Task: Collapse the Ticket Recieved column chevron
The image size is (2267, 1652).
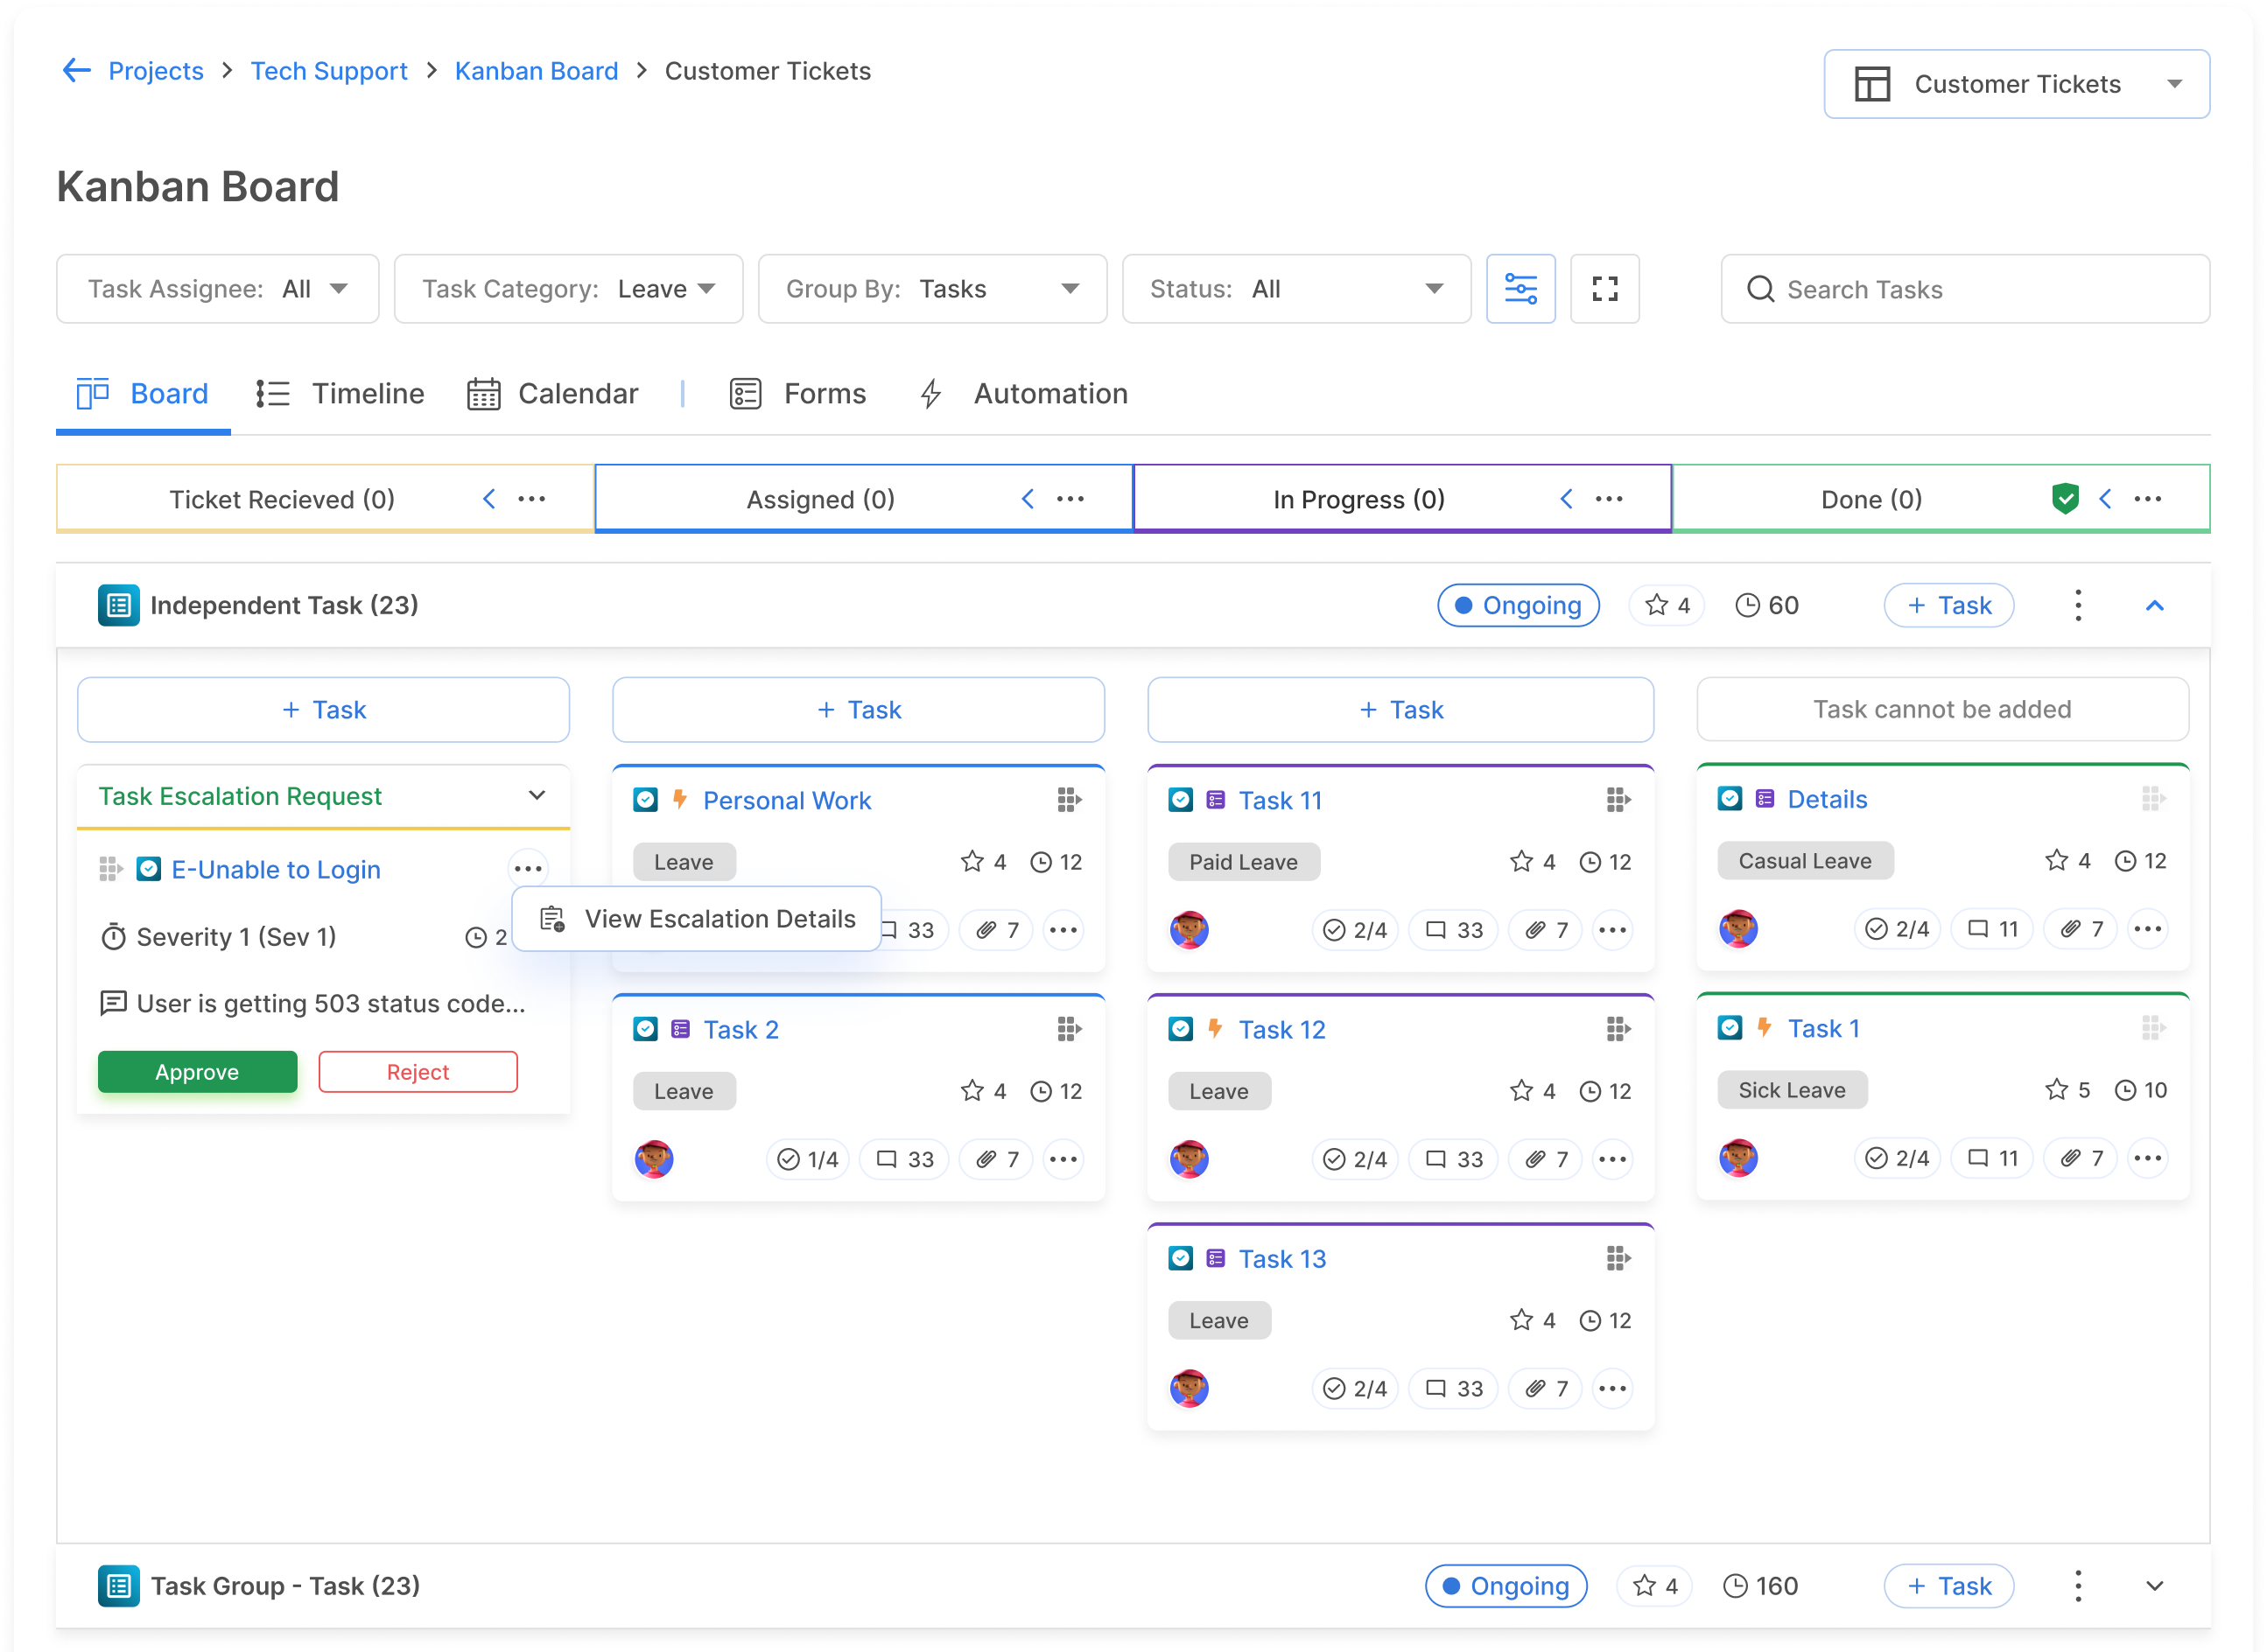Action: point(488,499)
